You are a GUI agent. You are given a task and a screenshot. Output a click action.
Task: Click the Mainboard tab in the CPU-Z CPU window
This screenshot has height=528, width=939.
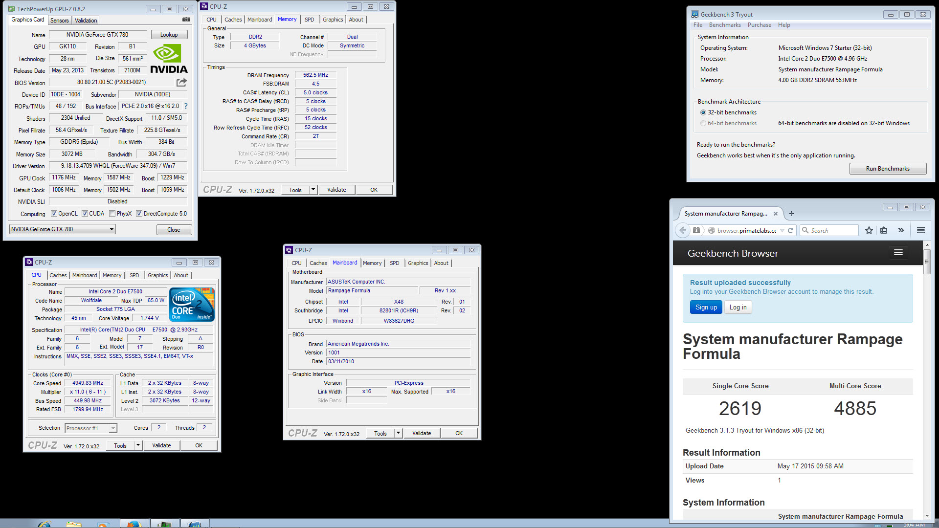click(85, 275)
